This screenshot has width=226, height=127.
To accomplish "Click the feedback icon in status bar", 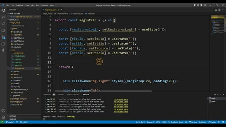I will coord(219,122).
